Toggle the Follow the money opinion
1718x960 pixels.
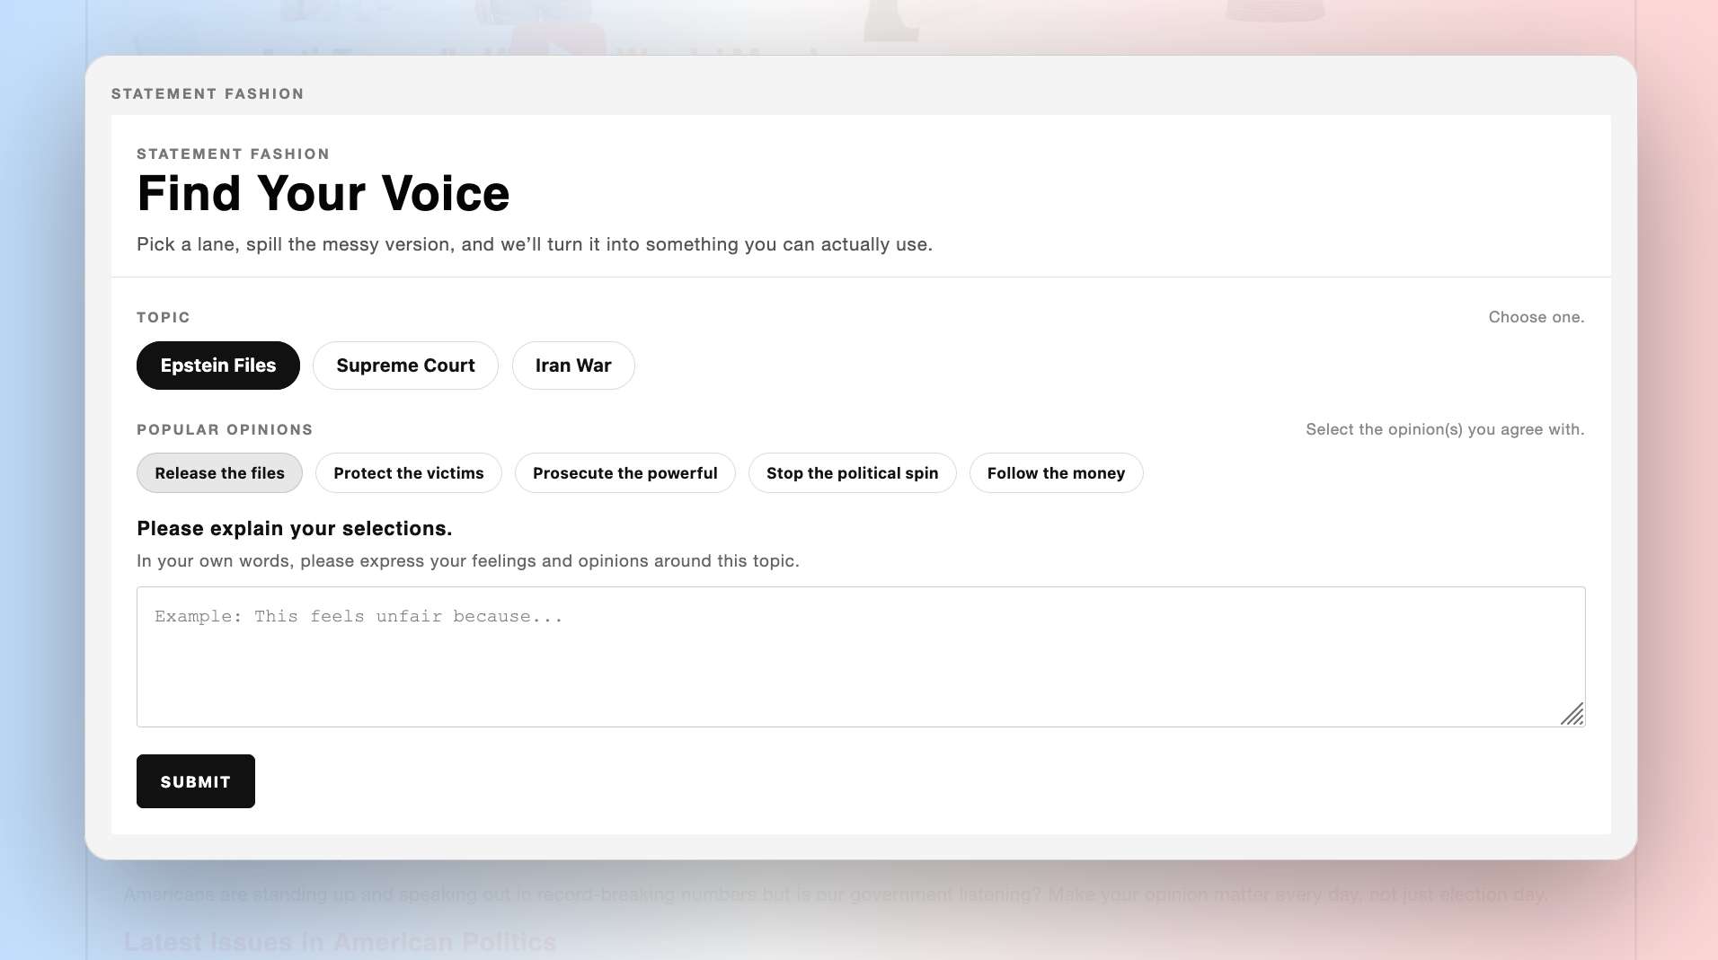click(1057, 473)
